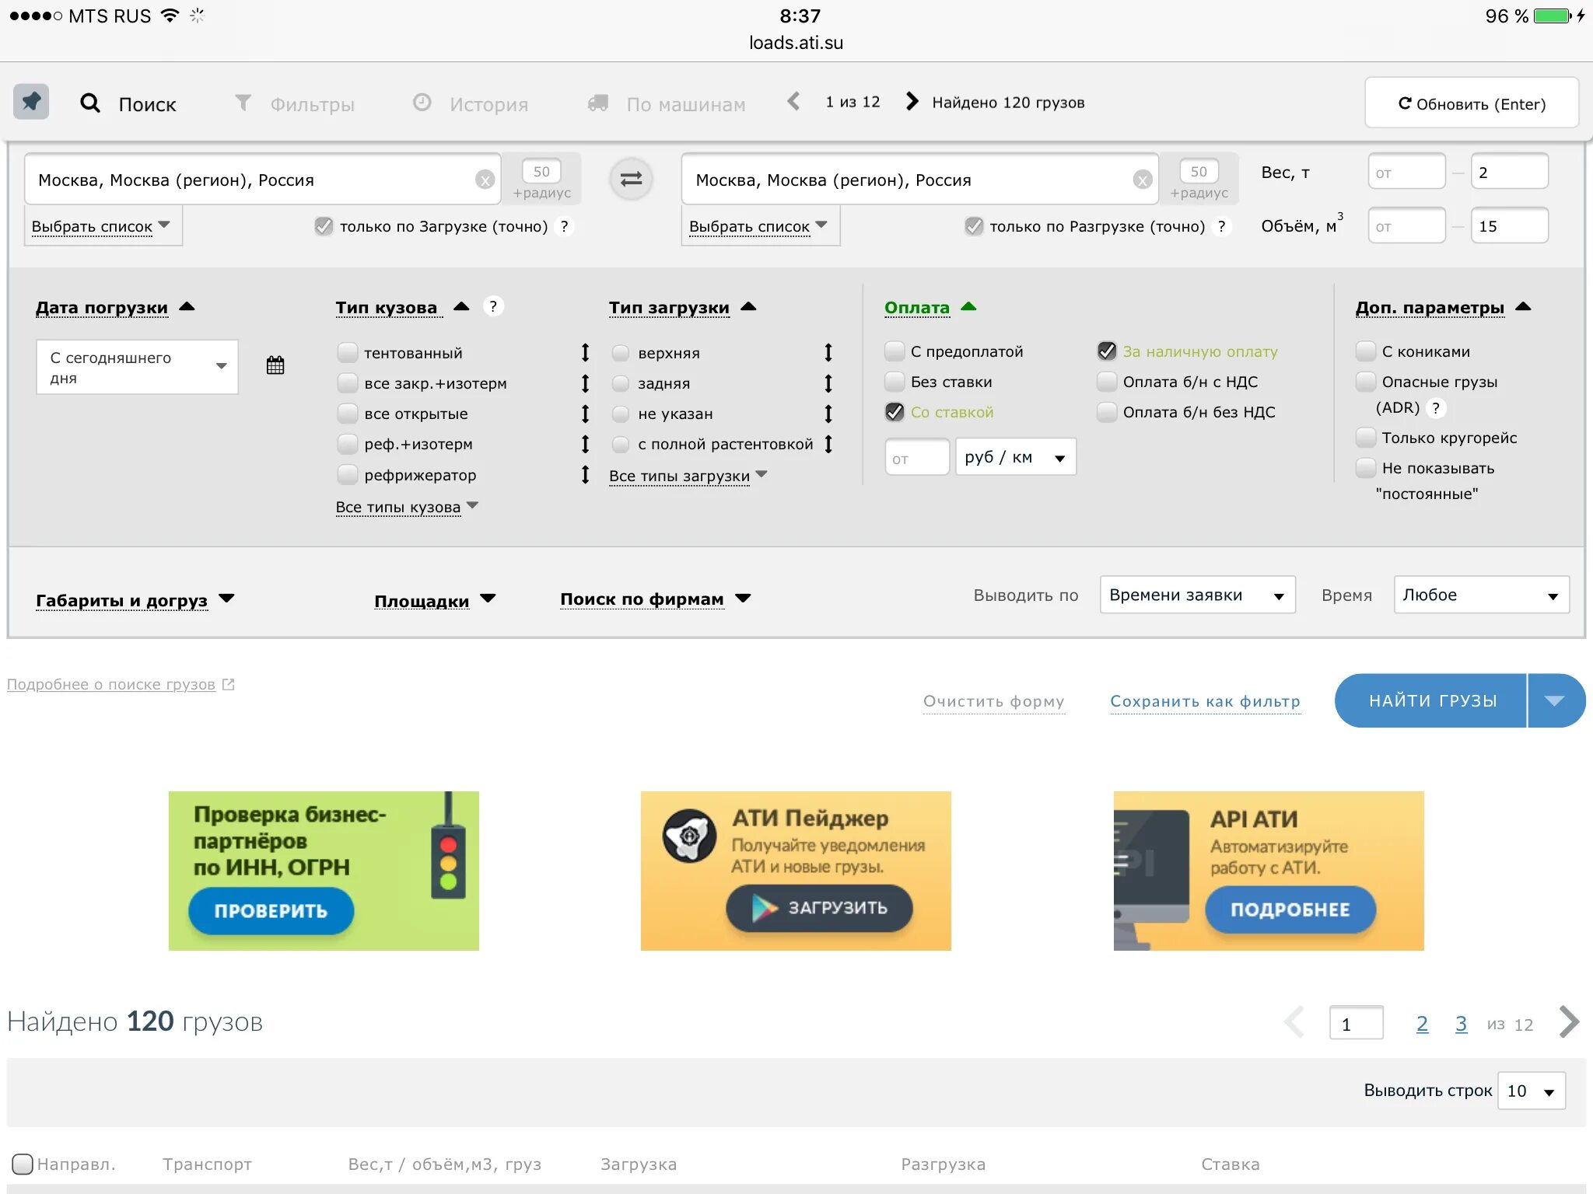Screen dimensions: 1593x1194
Task: Open the Поиск search tab
Action: pyautogui.click(x=129, y=103)
